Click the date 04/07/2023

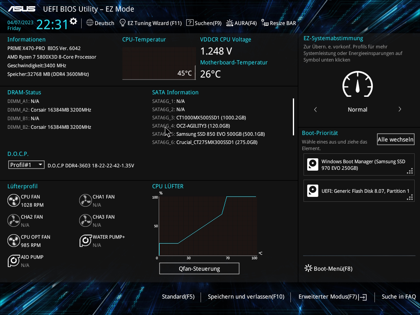point(21,23)
